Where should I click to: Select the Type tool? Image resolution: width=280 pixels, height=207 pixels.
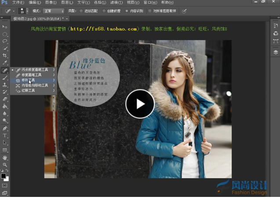pyautogui.click(x=5, y=136)
